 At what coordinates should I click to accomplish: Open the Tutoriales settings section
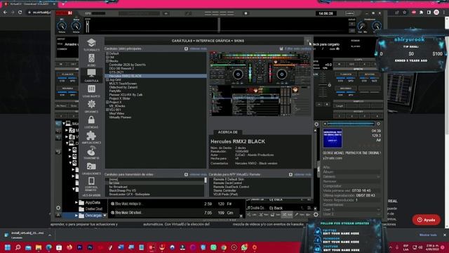[x=91, y=44]
